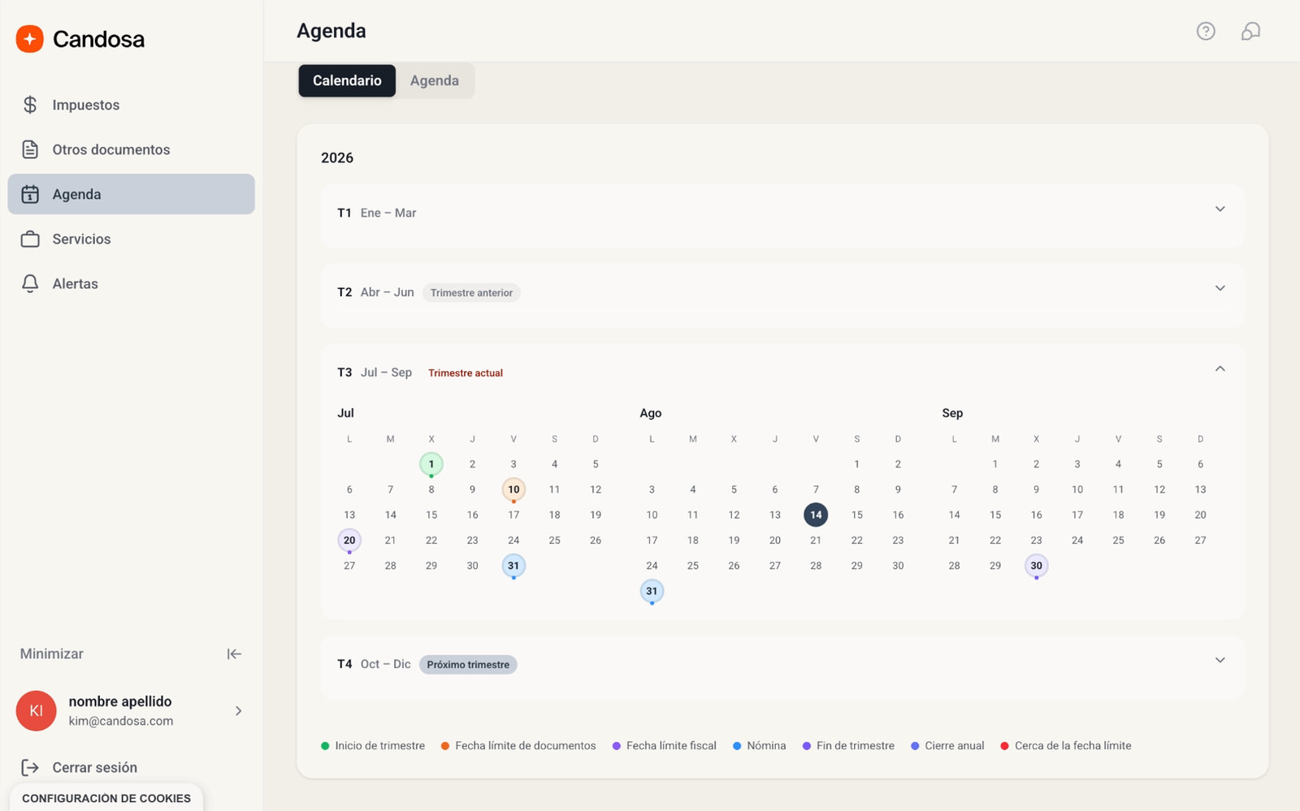Select July 20 fiscal deadline date

[349, 540]
